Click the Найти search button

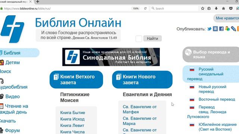point(152,39)
